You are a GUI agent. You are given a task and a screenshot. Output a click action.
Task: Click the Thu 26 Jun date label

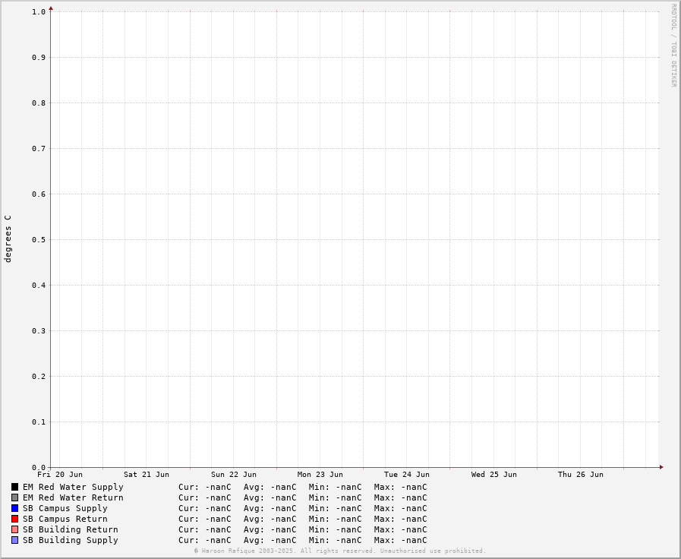click(x=581, y=475)
